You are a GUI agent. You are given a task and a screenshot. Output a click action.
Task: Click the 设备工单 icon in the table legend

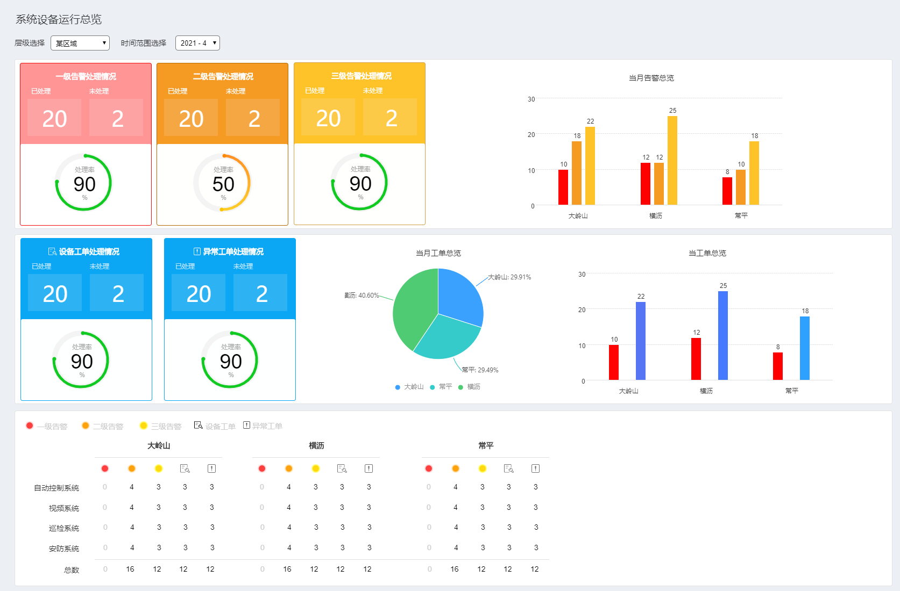[x=198, y=426]
